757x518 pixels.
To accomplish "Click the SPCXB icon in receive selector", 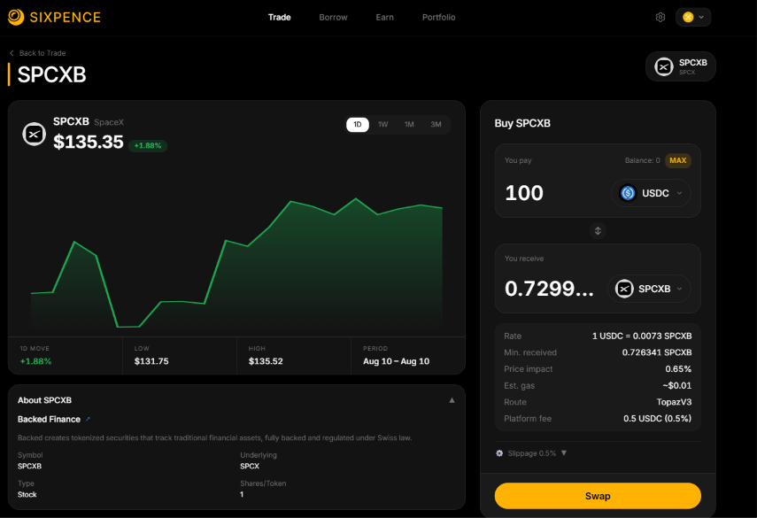I will 624,289.
